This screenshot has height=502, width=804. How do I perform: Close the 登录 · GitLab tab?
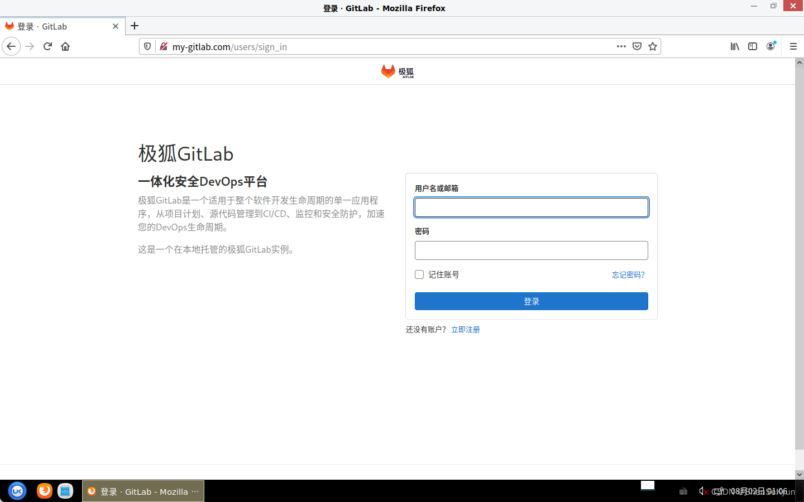[116, 26]
